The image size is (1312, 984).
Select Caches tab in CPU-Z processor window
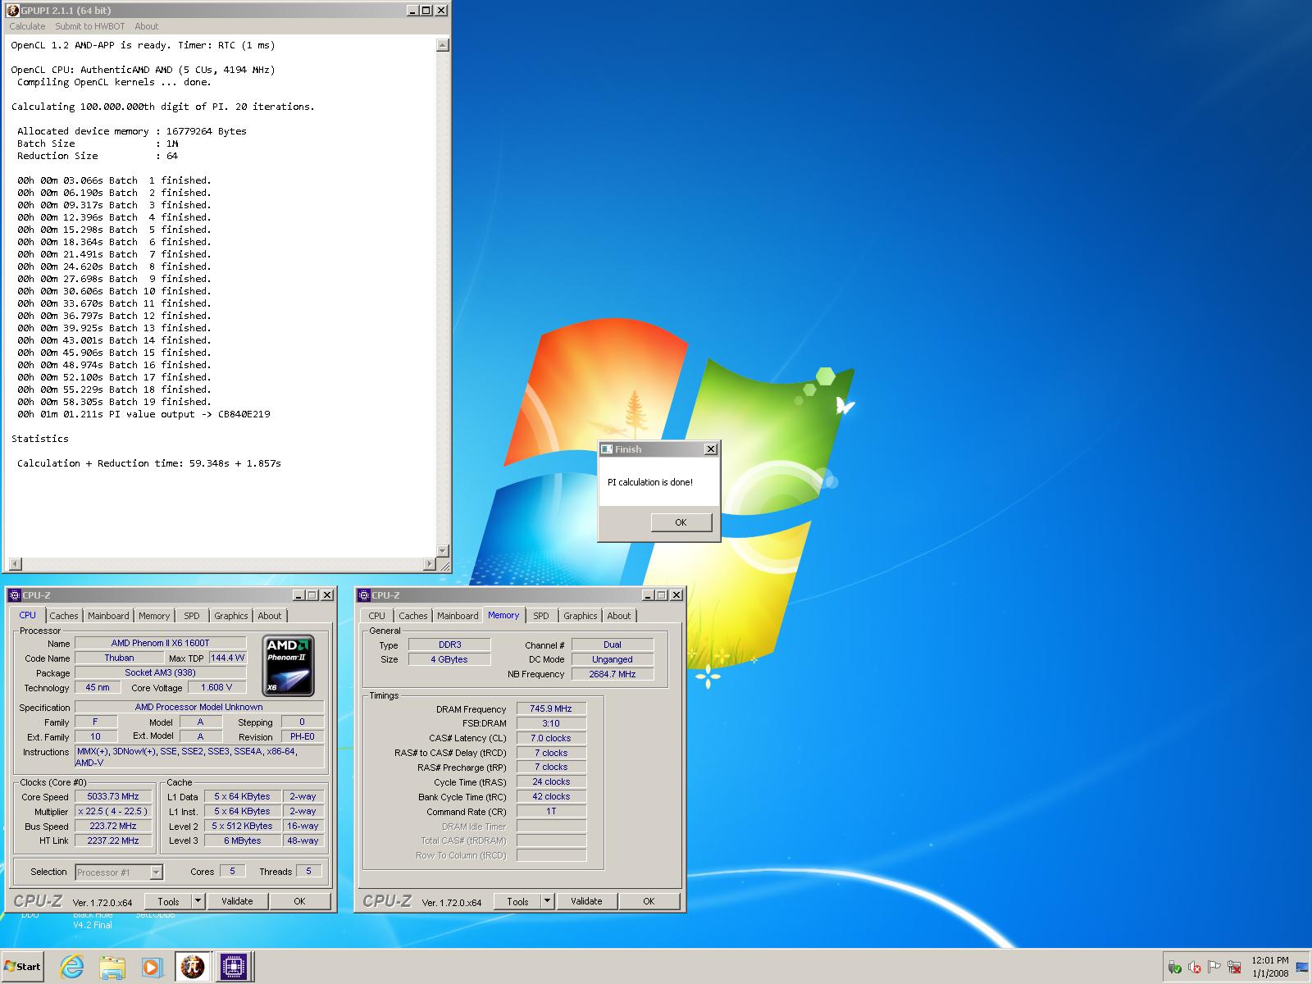coord(63,616)
